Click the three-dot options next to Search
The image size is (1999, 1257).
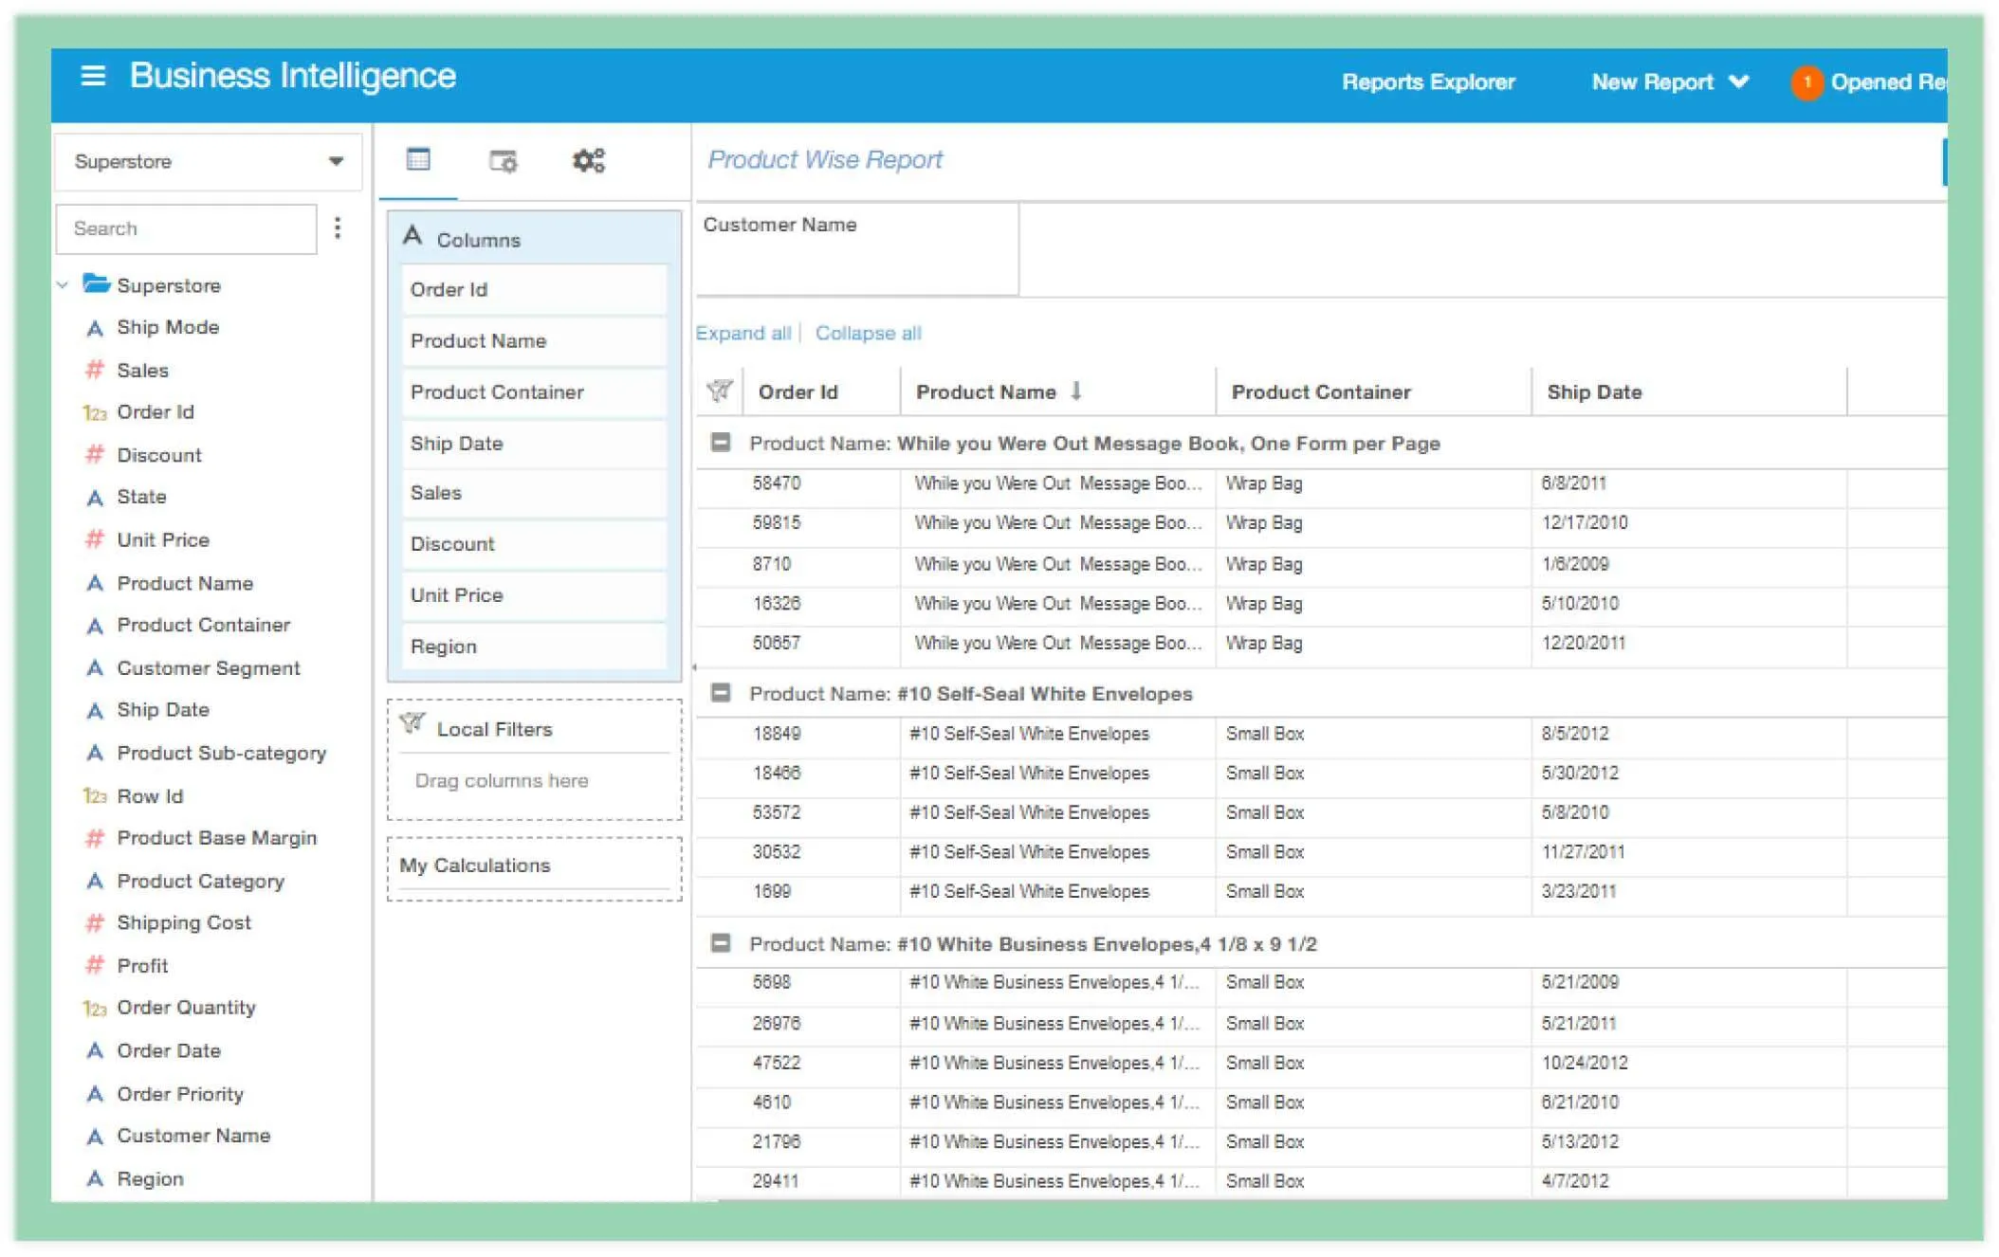[338, 228]
